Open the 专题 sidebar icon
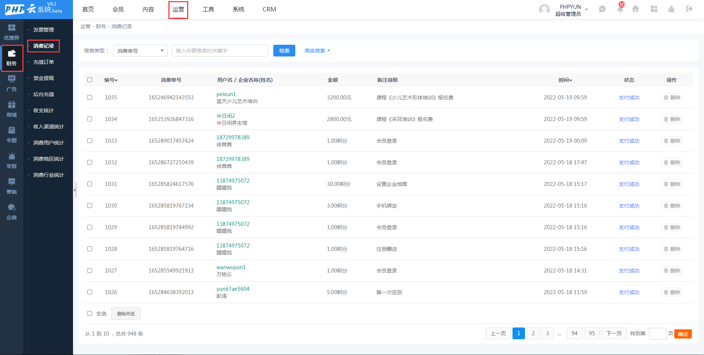Image resolution: width=704 pixels, height=355 pixels. (11, 135)
